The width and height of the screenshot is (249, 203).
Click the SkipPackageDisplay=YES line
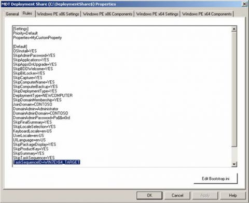point(35,144)
